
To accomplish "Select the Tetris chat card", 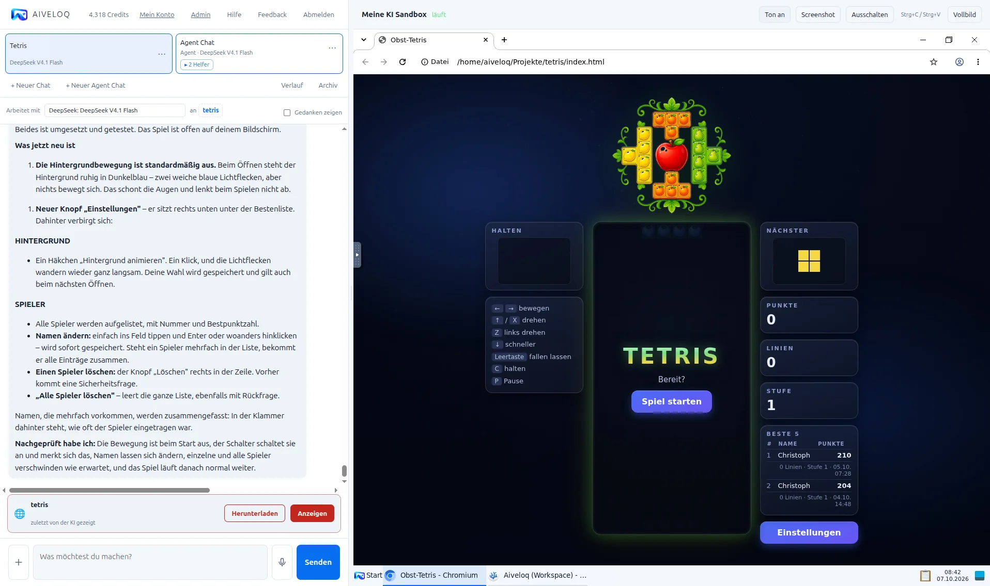I will pyautogui.click(x=89, y=54).
